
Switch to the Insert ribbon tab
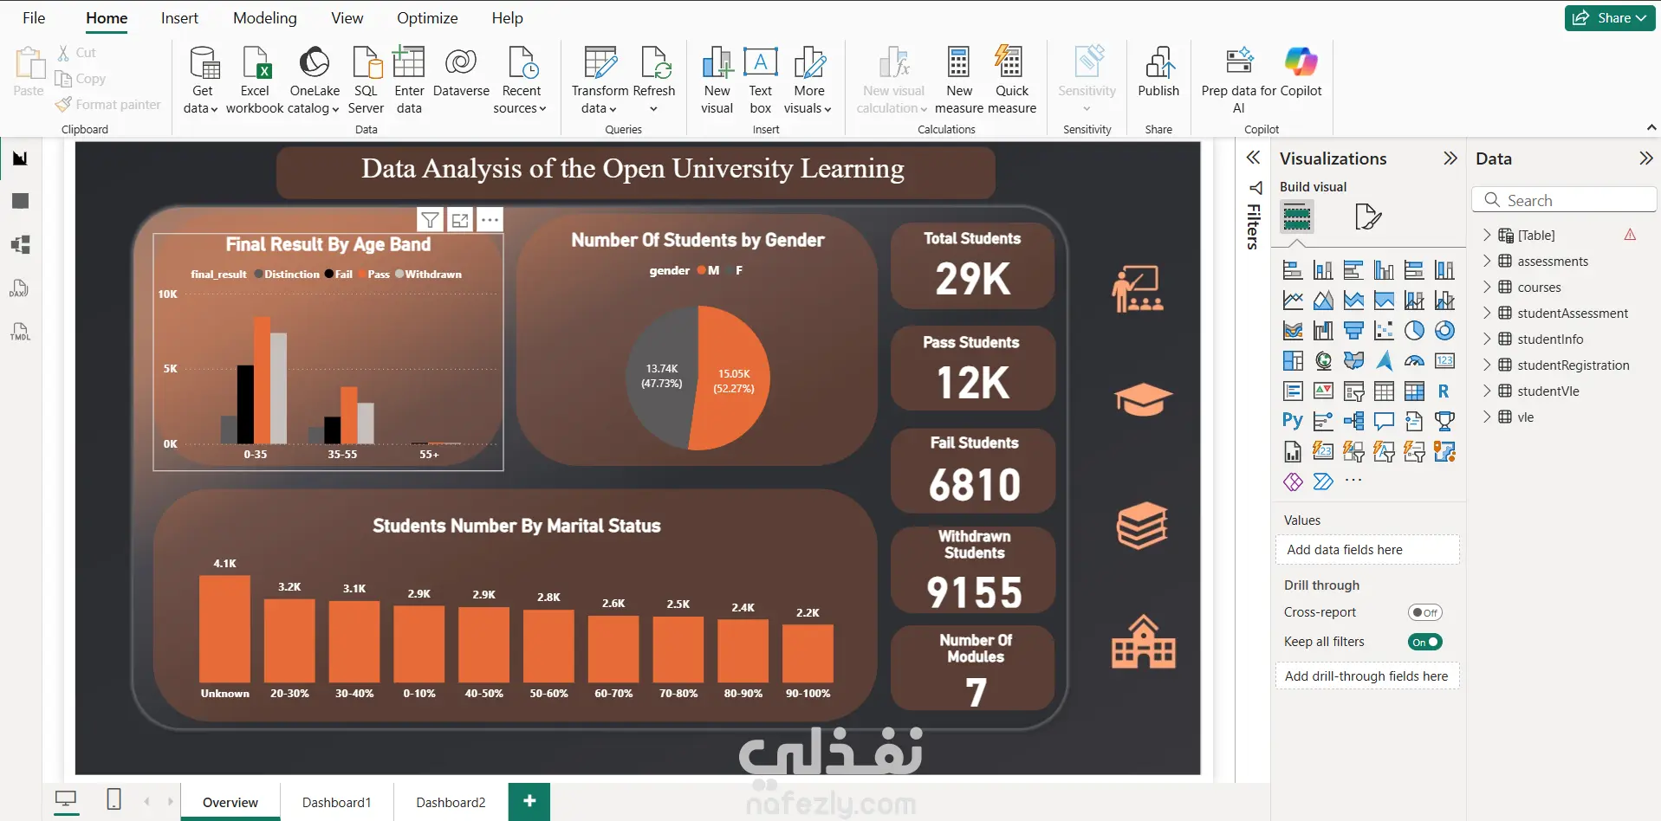pyautogui.click(x=179, y=18)
